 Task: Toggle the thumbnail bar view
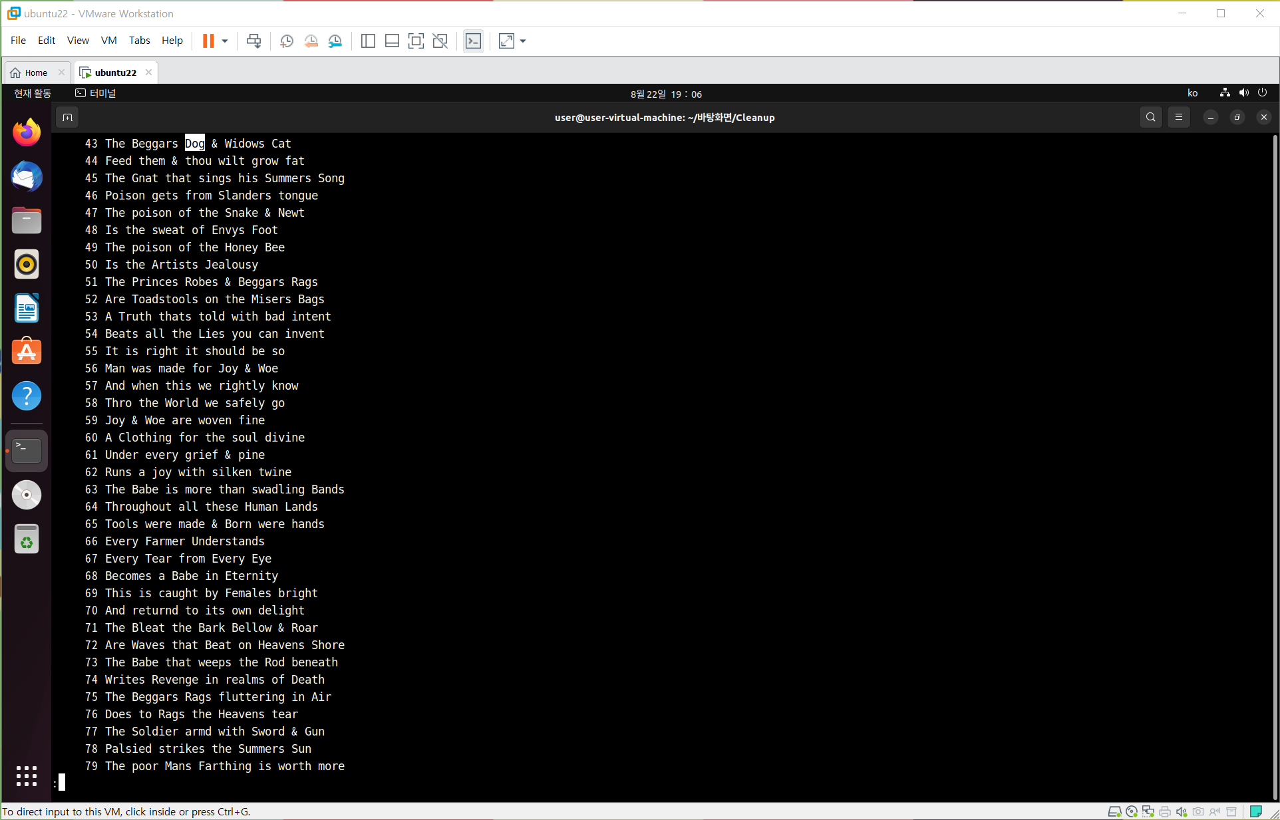392,41
